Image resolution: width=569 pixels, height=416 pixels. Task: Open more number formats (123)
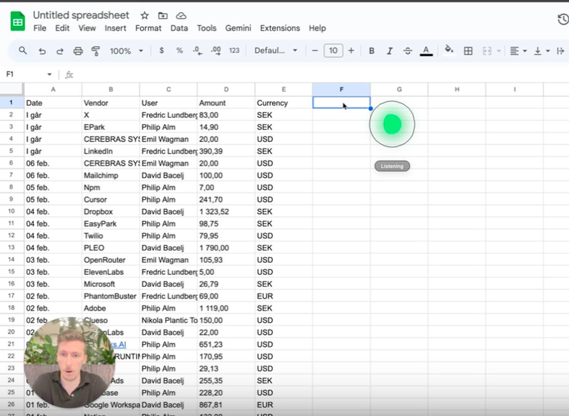pyautogui.click(x=234, y=51)
